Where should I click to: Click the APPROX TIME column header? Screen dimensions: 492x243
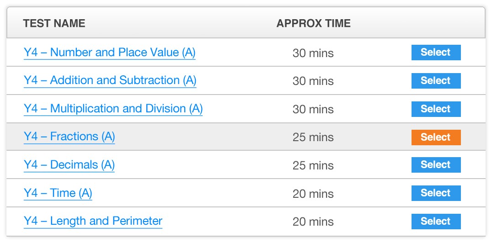[314, 23]
